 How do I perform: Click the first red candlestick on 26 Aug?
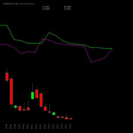tap(7, 77)
